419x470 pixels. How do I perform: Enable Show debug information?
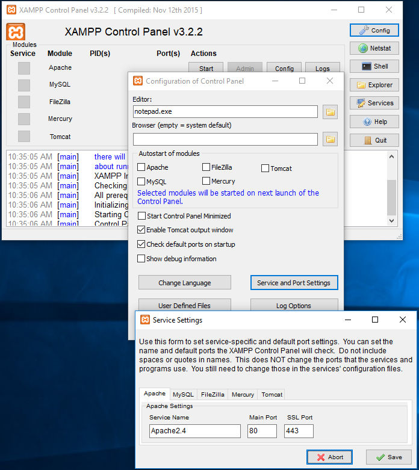tap(141, 258)
